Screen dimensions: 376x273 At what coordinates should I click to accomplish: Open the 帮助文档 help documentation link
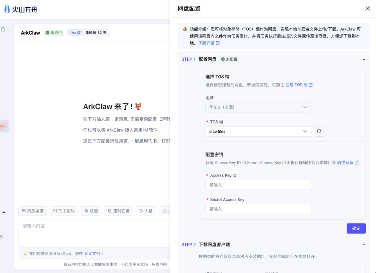pyautogui.click(x=94, y=253)
